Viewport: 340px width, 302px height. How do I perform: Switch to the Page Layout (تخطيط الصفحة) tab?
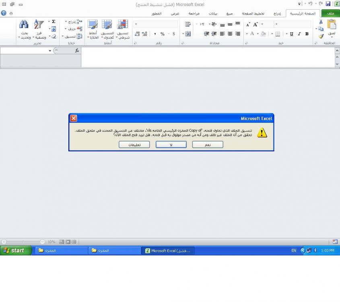(x=253, y=13)
